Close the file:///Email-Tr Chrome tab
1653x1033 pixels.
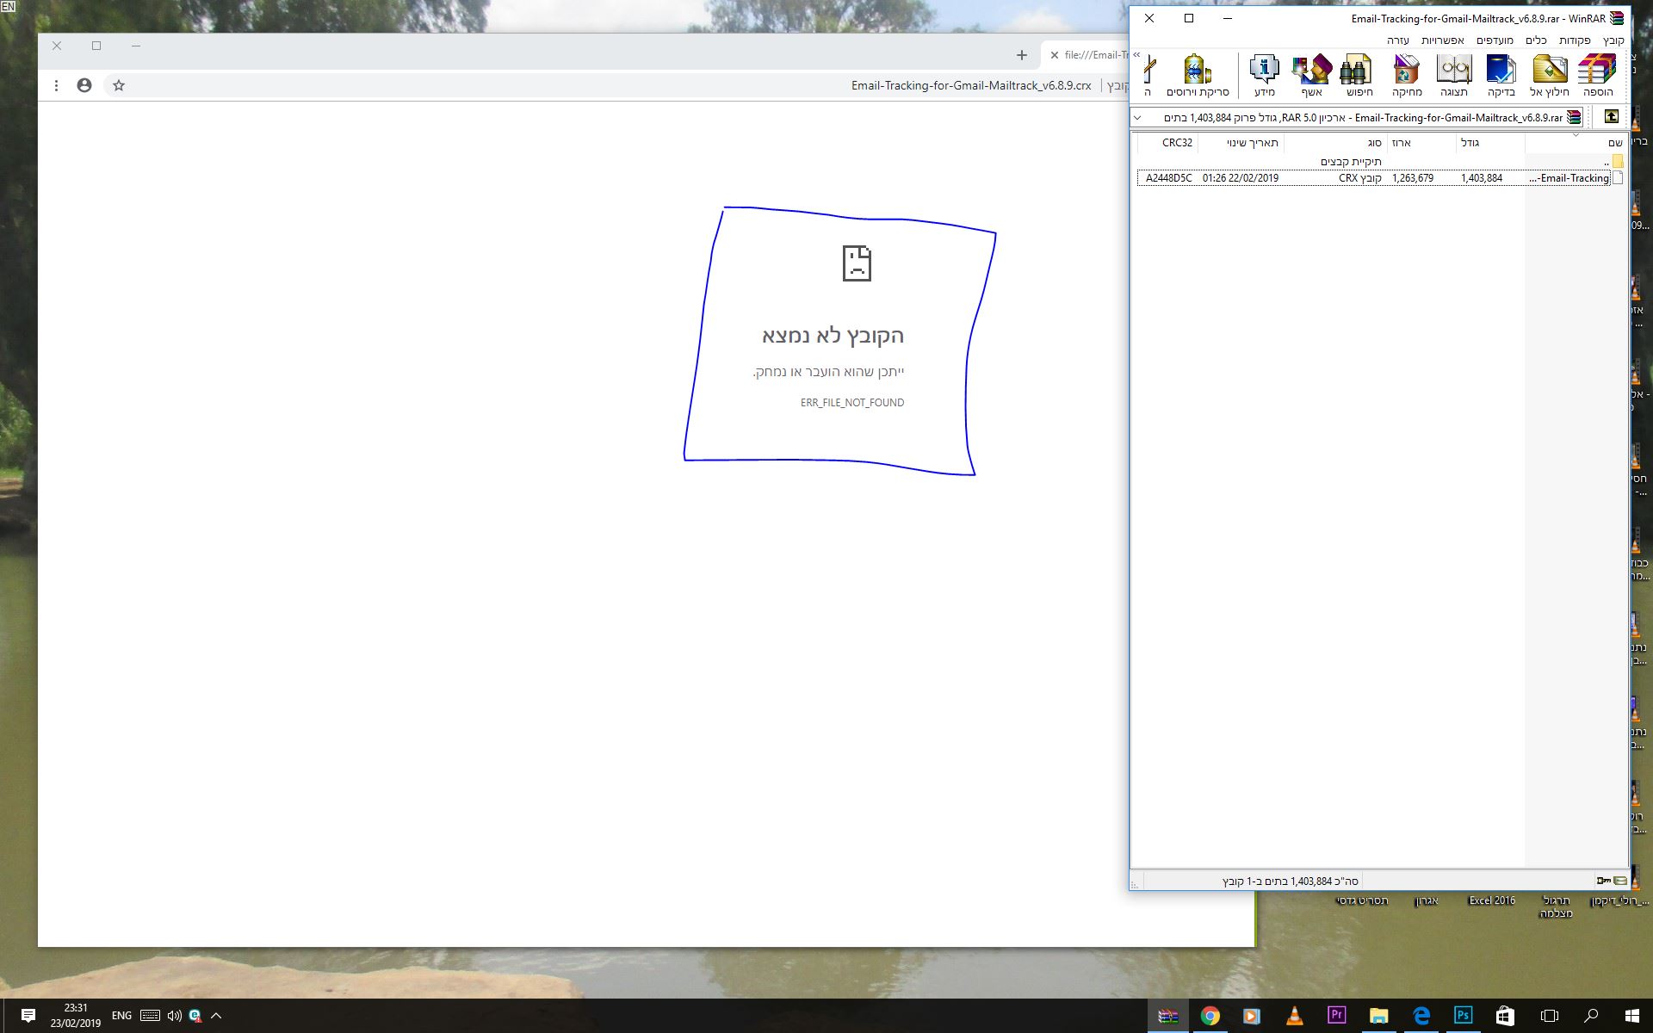click(x=1054, y=55)
